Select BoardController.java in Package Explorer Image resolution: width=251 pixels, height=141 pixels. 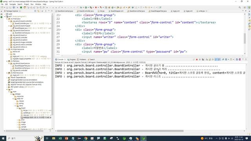(x=22, y=23)
